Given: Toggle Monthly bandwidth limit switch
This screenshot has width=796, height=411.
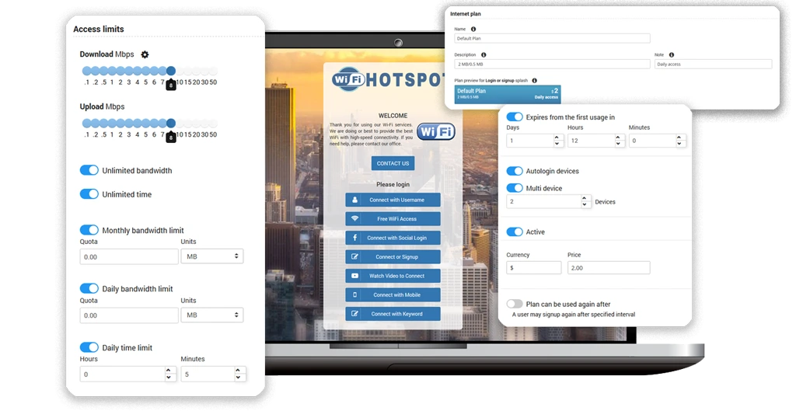Looking at the screenshot, I should click(x=89, y=230).
